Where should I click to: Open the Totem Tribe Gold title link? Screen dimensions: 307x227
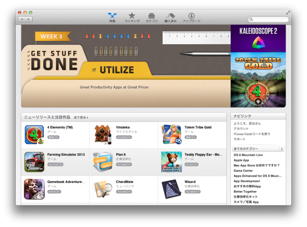[198, 127]
